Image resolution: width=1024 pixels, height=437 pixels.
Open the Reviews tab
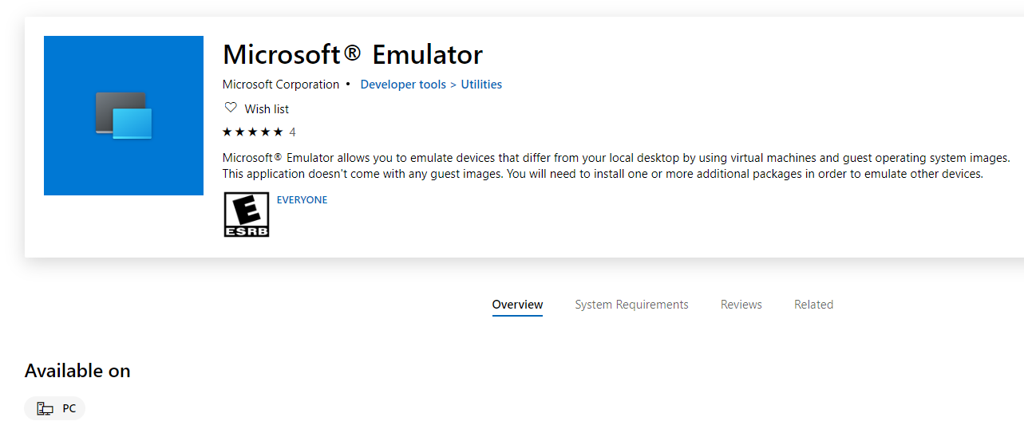pyautogui.click(x=741, y=305)
